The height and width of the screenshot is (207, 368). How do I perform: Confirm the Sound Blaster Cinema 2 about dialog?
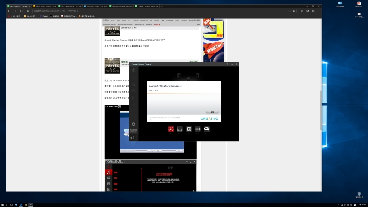pos(213,112)
